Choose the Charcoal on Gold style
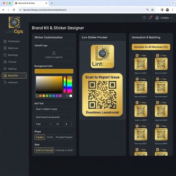 pyautogui.click(x=64, y=150)
